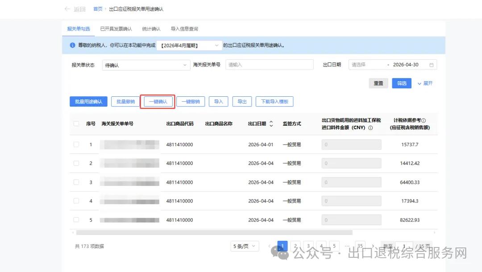Go to next page arrow in pagination

(373, 246)
